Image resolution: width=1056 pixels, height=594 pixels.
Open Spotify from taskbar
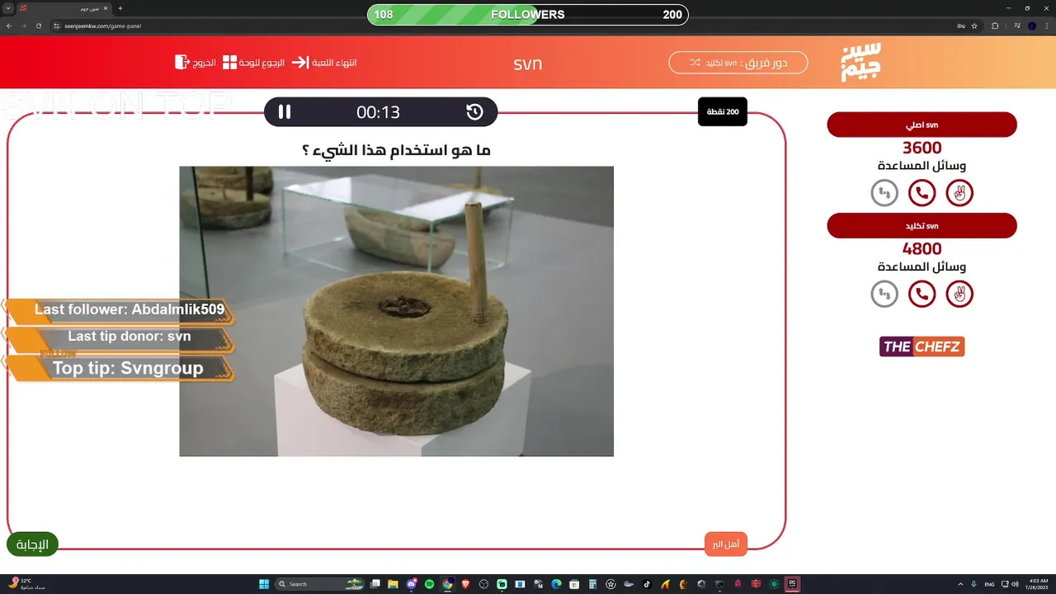click(430, 584)
